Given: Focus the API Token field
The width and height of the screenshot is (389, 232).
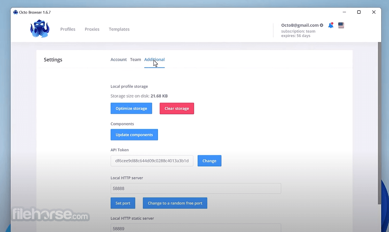Looking at the screenshot, I should click(152, 161).
